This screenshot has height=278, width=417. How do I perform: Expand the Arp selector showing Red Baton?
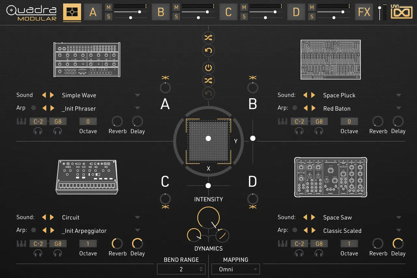[398, 108]
